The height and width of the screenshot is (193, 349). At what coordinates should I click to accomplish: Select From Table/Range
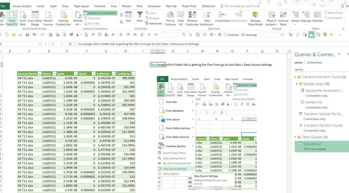[35, 19]
